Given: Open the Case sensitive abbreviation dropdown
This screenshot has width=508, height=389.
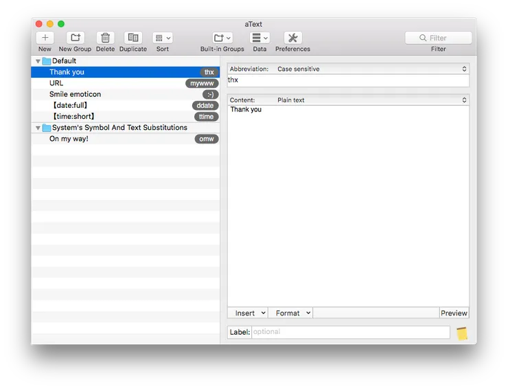Looking at the screenshot, I should coord(371,69).
